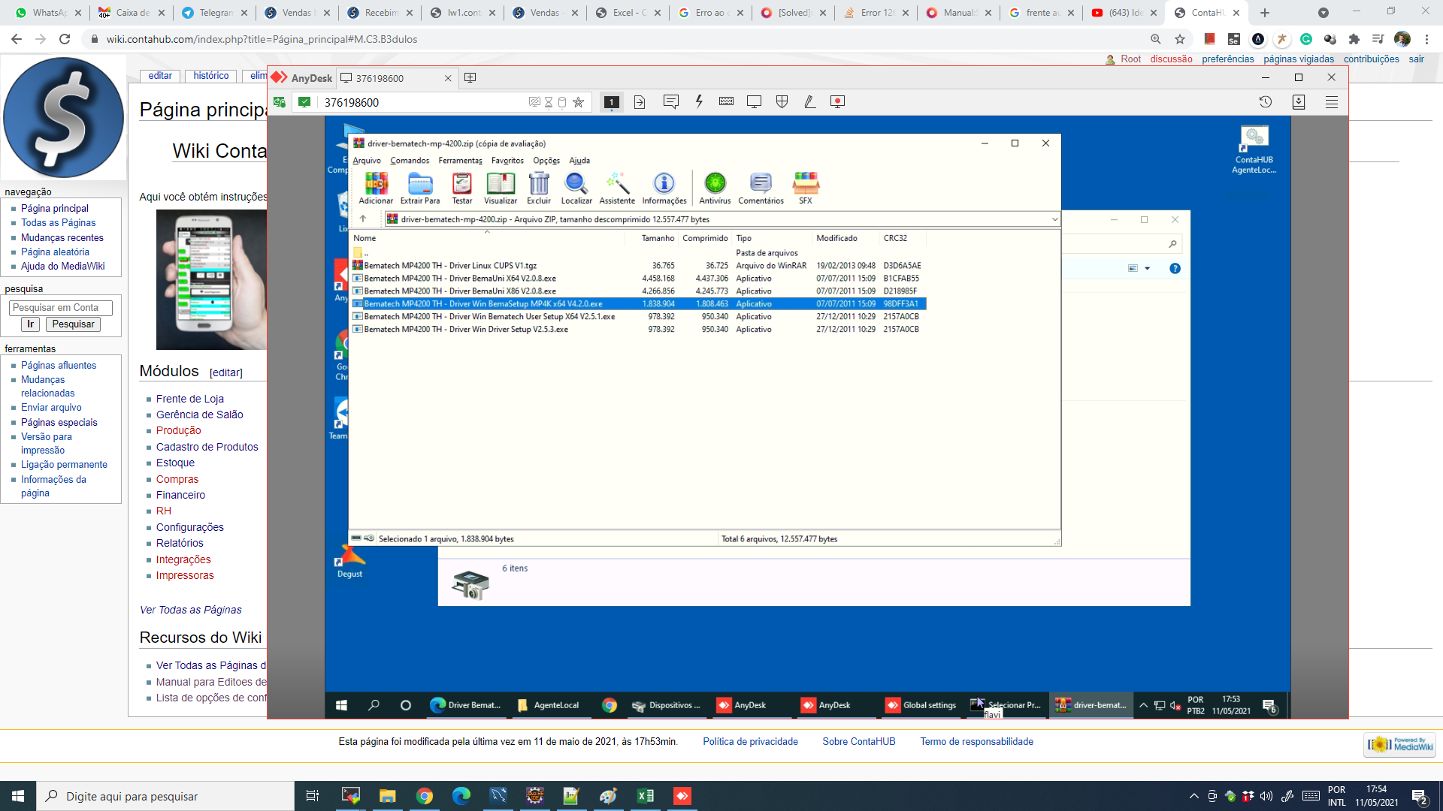Open Gerência de Salão wiki link

200,415
